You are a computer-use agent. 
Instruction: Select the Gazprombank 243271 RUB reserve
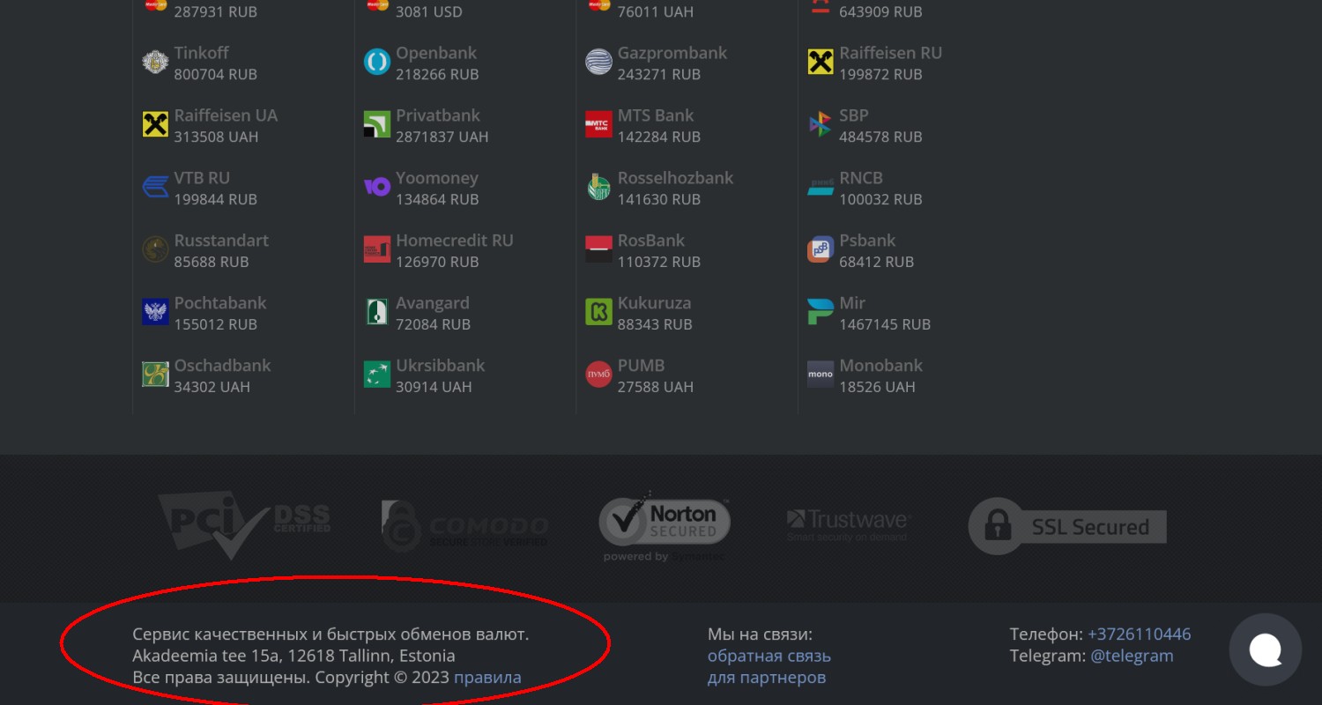[x=659, y=74]
